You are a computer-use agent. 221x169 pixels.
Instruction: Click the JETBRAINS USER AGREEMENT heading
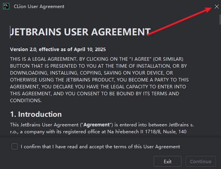(x=80, y=32)
